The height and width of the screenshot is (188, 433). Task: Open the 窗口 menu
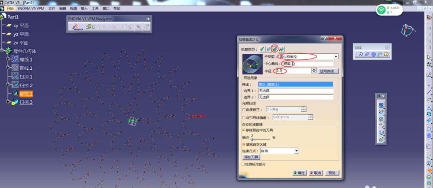point(106,9)
